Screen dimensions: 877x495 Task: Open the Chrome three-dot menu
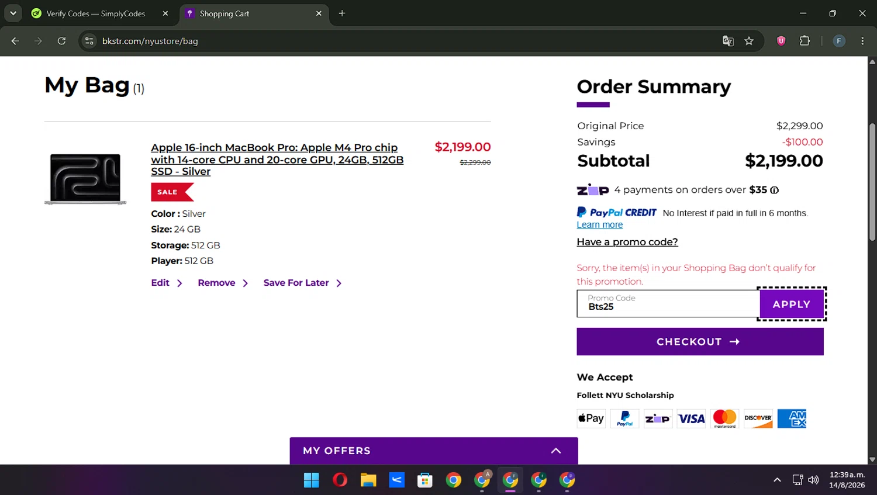point(862,41)
